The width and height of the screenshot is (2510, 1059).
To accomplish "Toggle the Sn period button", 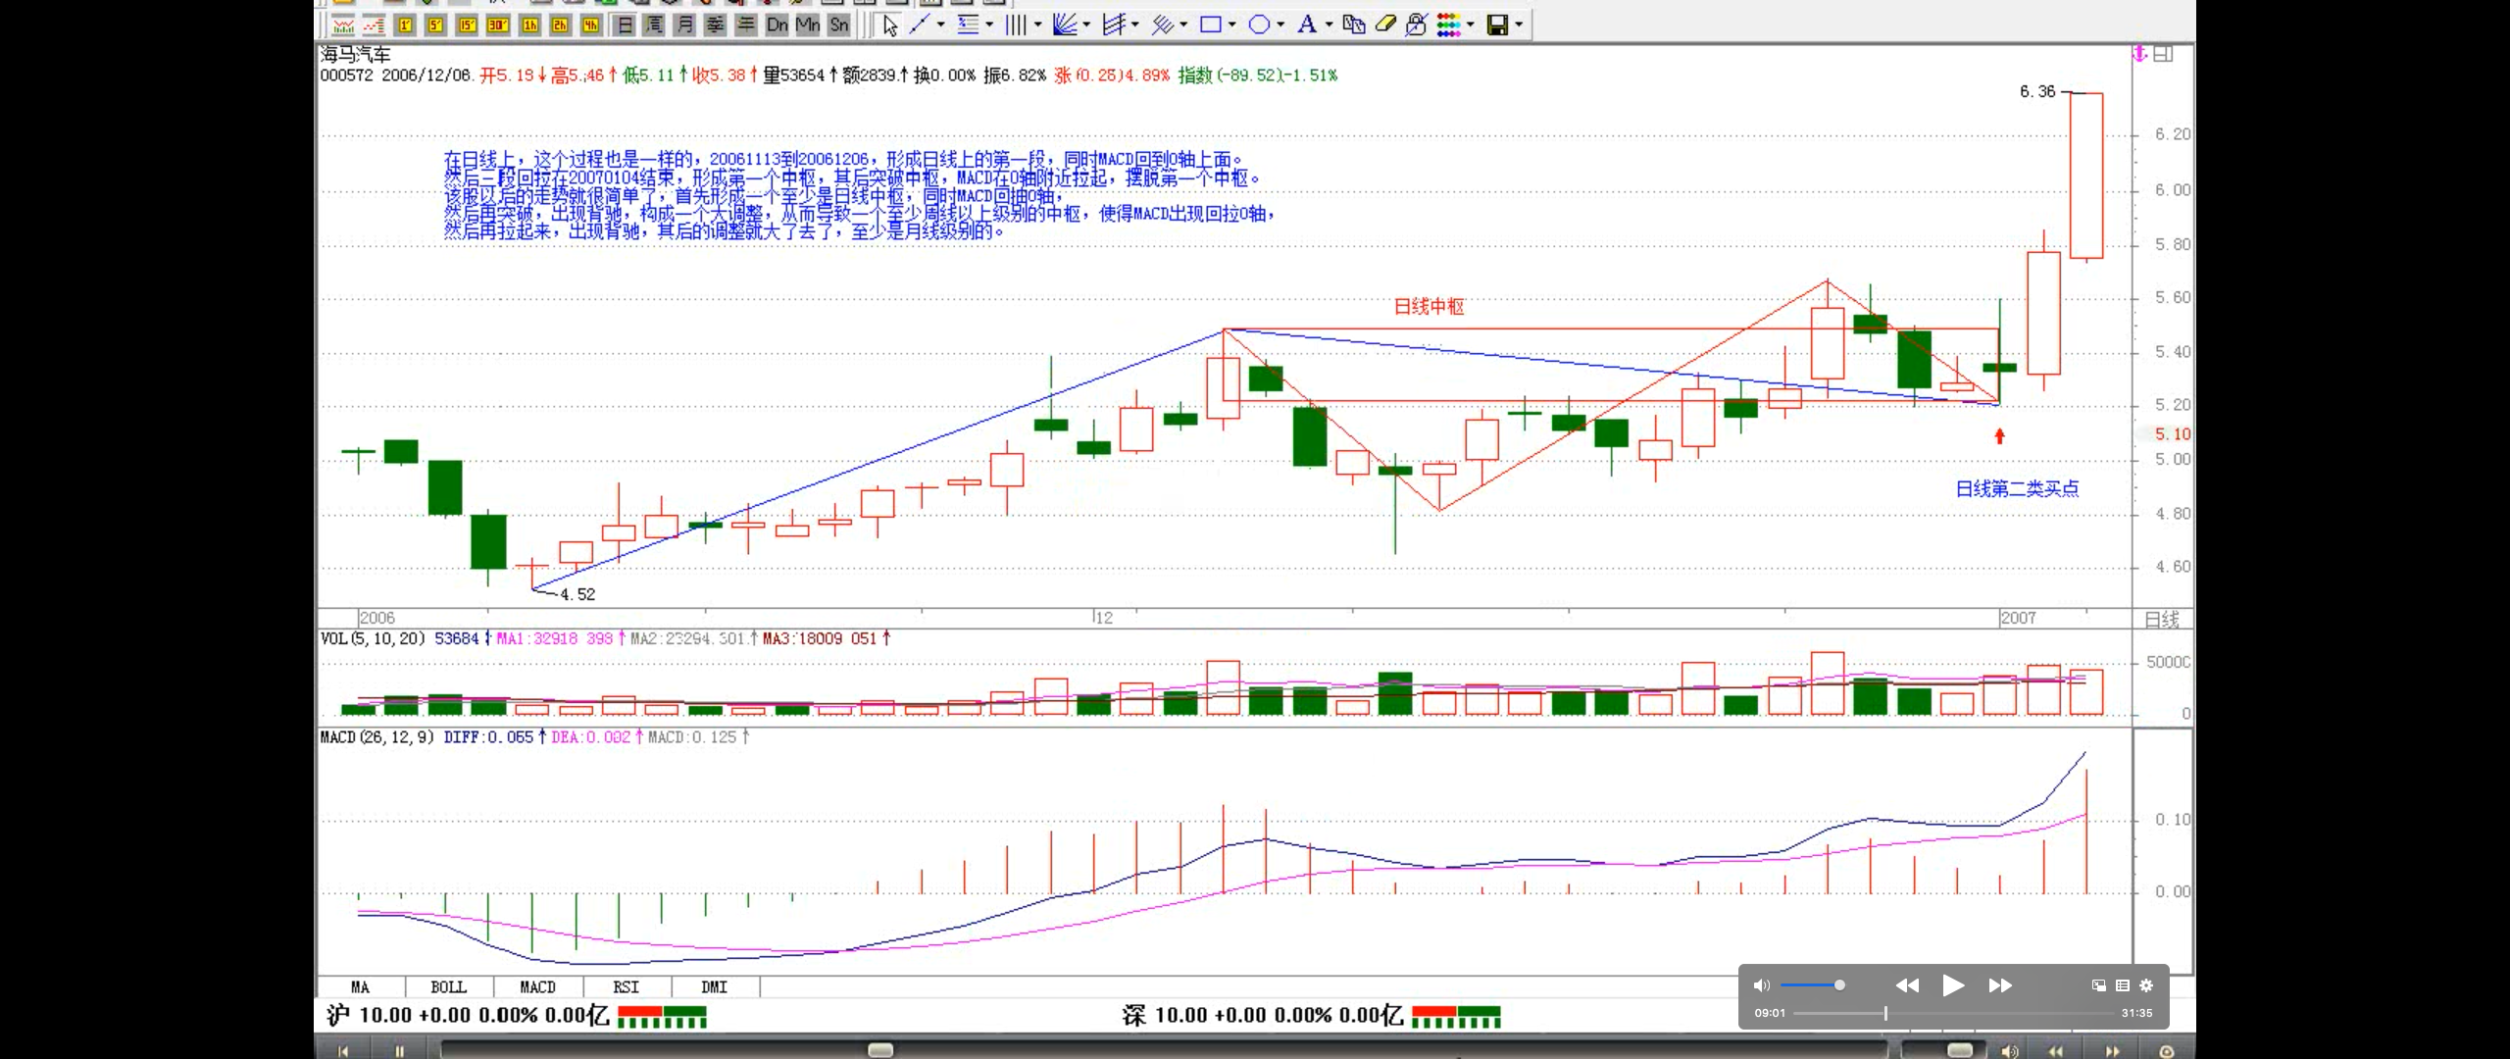I will pyautogui.click(x=838, y=25).
